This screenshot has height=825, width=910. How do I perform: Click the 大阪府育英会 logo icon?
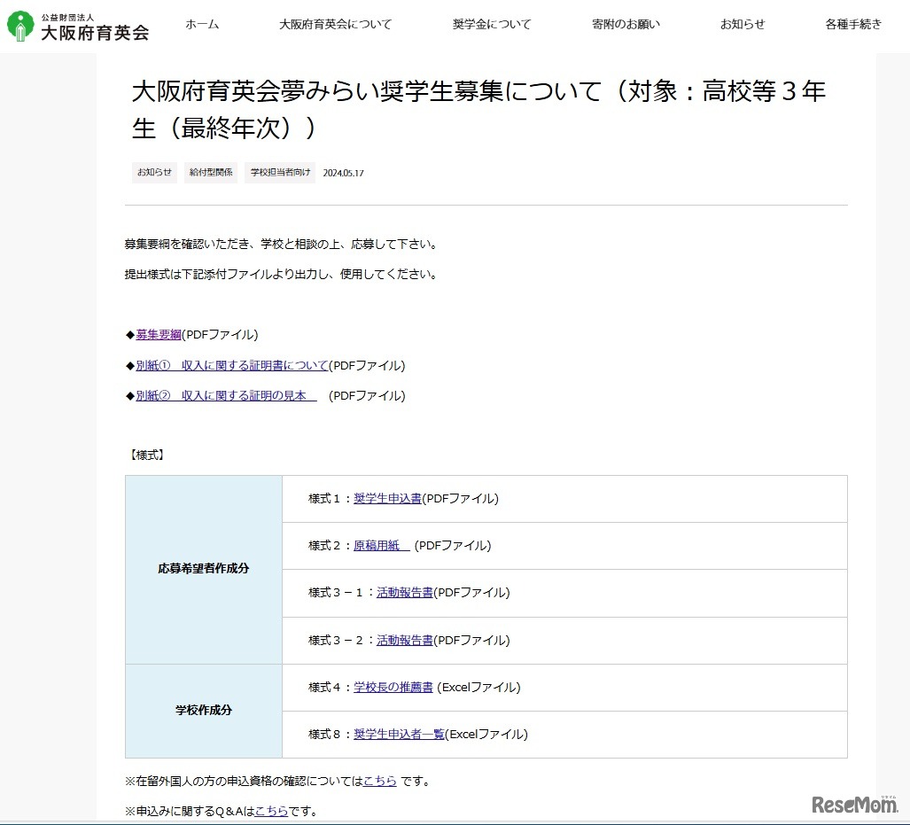pos(19,26)
